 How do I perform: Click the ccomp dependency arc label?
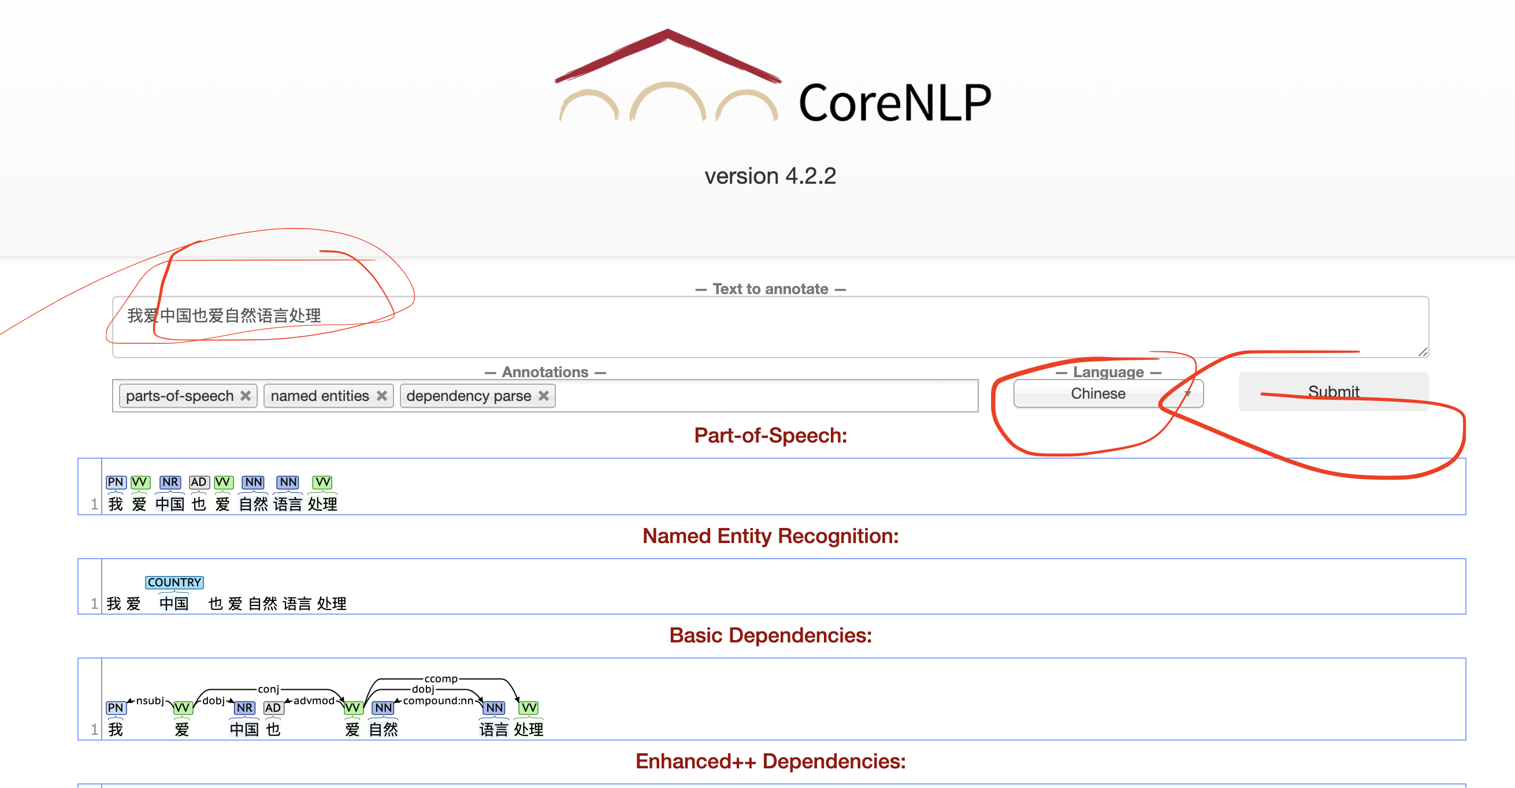tap(440, 678)
